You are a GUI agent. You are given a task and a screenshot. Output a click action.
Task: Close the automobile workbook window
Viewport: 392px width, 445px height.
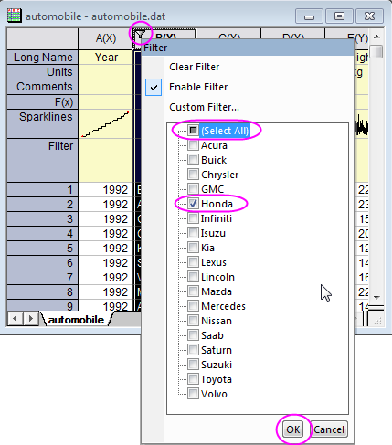(x=369, y=16)
